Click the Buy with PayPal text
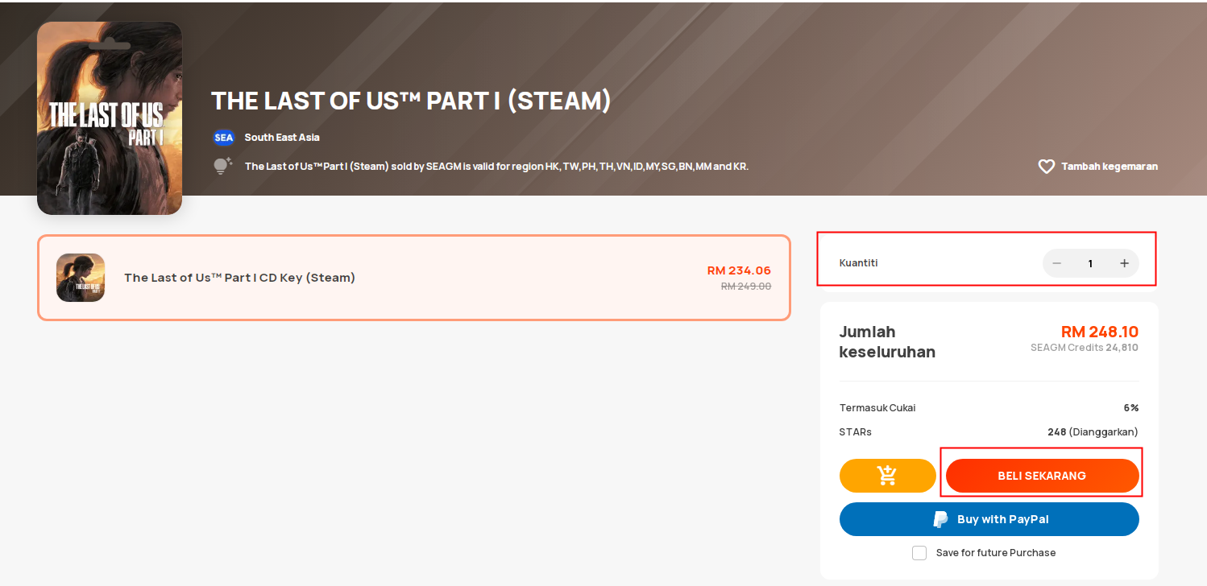 point(1002,519)
